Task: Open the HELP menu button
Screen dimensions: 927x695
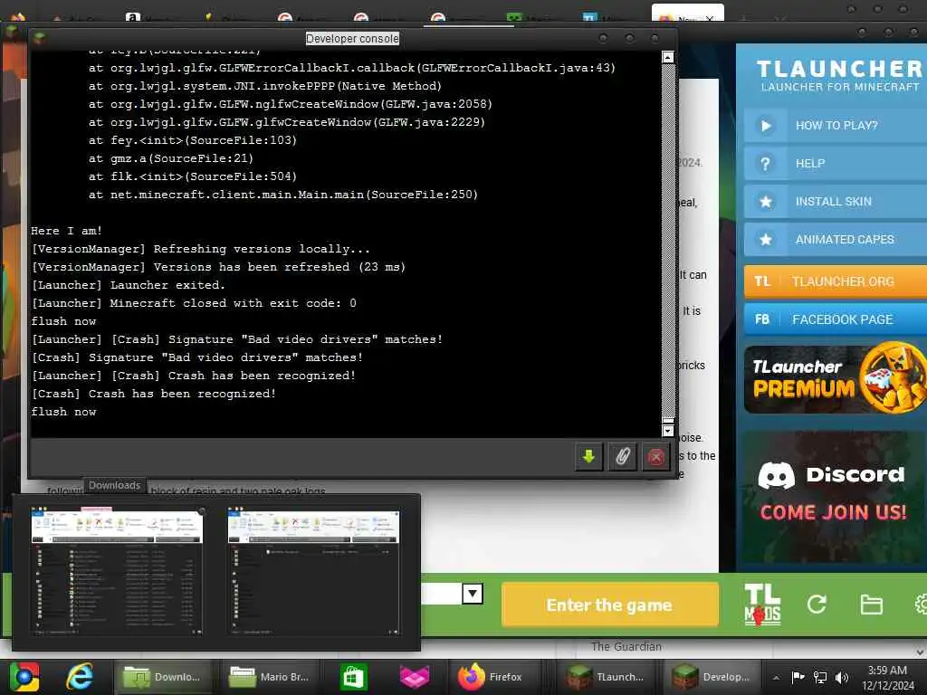Action: coord(836,163)
